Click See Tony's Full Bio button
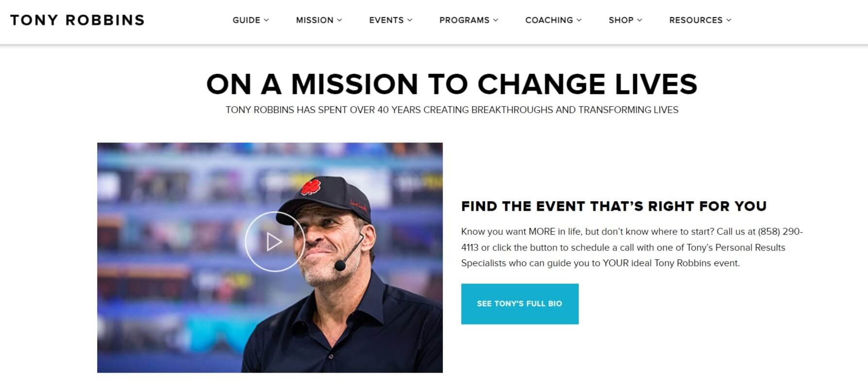Viewport: 868px width, 380px height. (519, 304)
